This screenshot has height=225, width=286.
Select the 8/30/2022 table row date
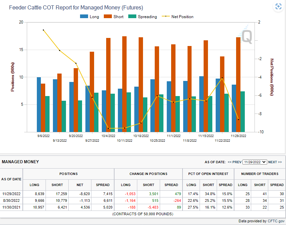(11, 200)
